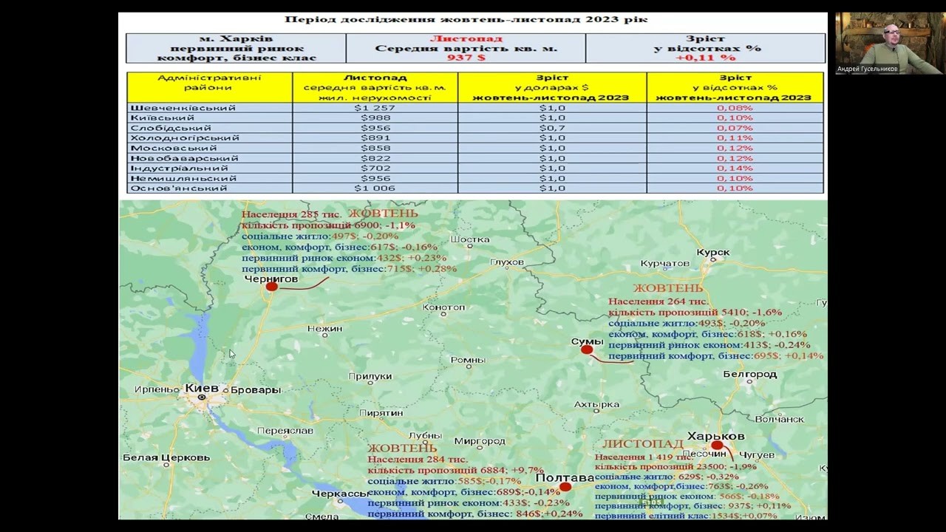
Task: Click the Белая Церковь town label
Action: [166, 458]
